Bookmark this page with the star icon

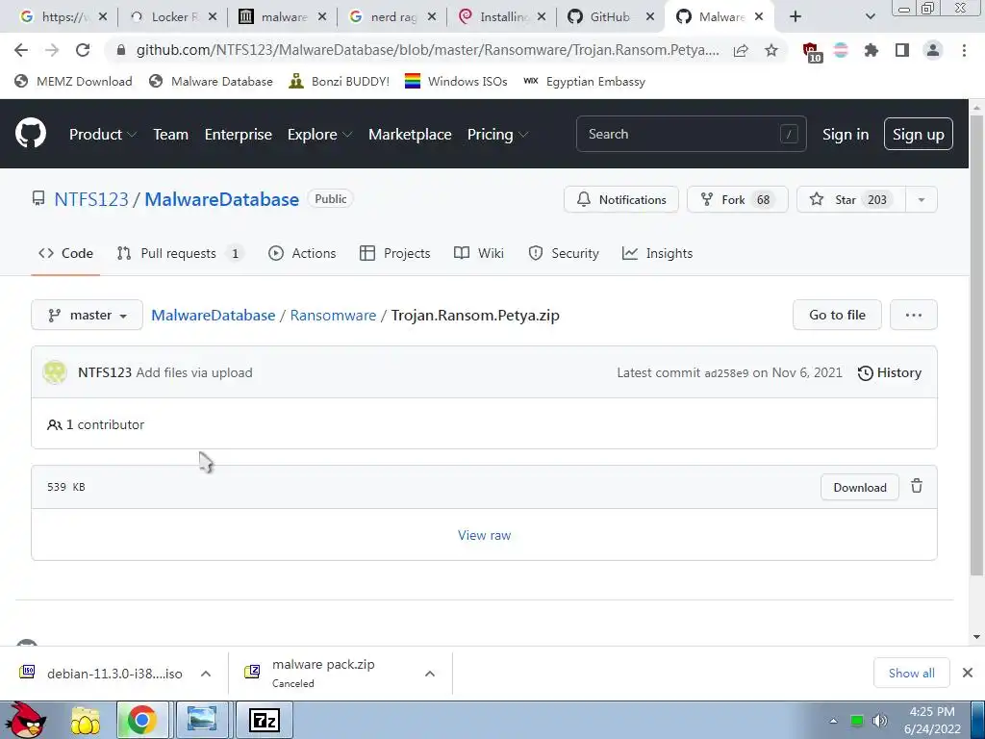tap(771, 50)
